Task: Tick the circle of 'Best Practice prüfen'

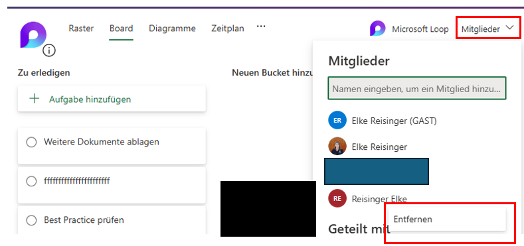Action: [x=31, y=220]
